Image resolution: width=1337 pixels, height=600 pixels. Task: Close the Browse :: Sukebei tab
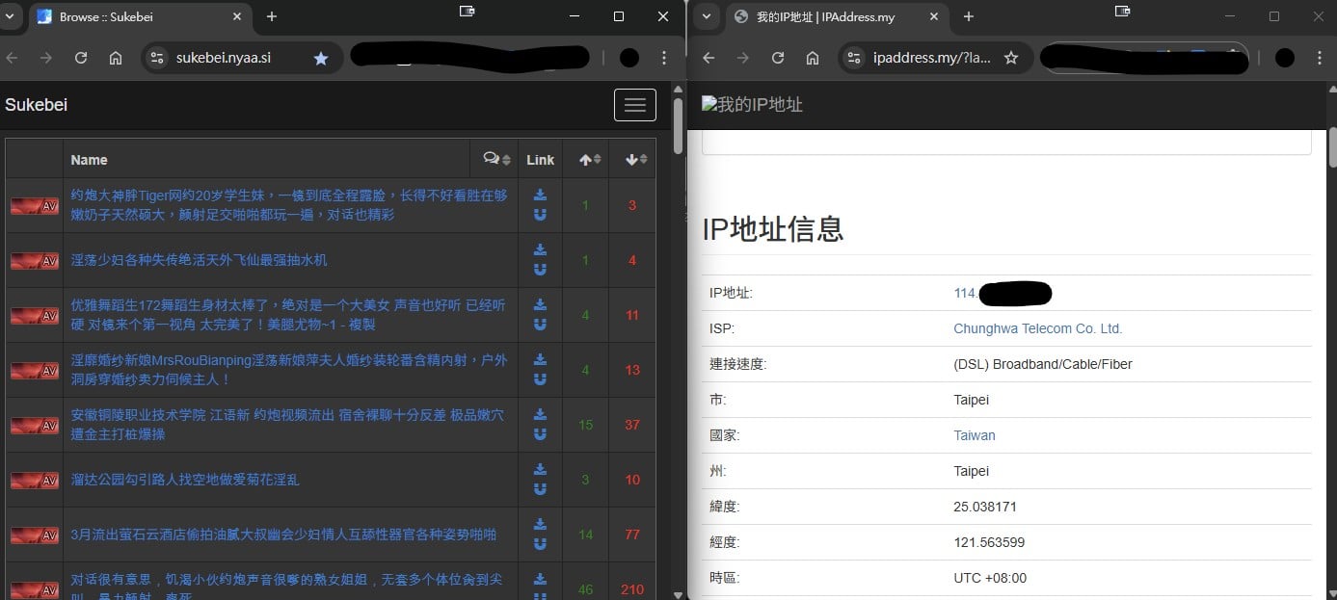click(x=235, y=16)
